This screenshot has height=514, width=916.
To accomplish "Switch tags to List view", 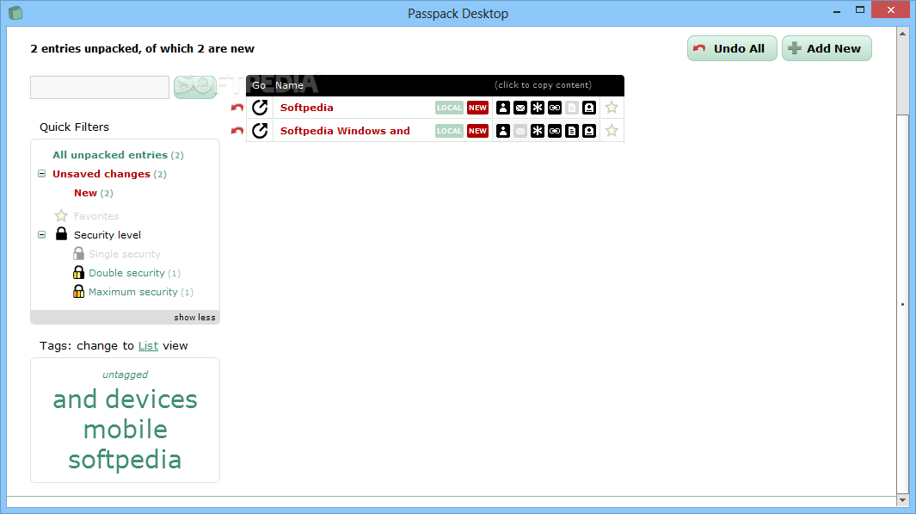I will click(x=149, y=345).
